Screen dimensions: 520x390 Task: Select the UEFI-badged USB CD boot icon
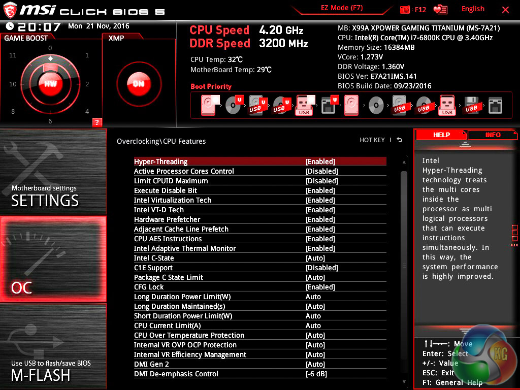[282, 105]
